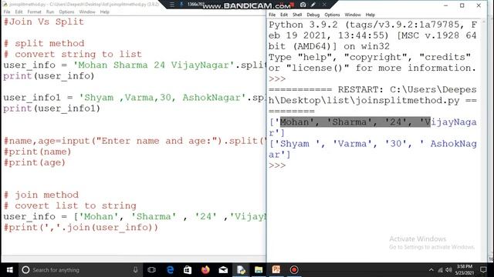The image size is (494, 277).
Task: Open clock showing 3:58 PM
Action: coord(465,270)
